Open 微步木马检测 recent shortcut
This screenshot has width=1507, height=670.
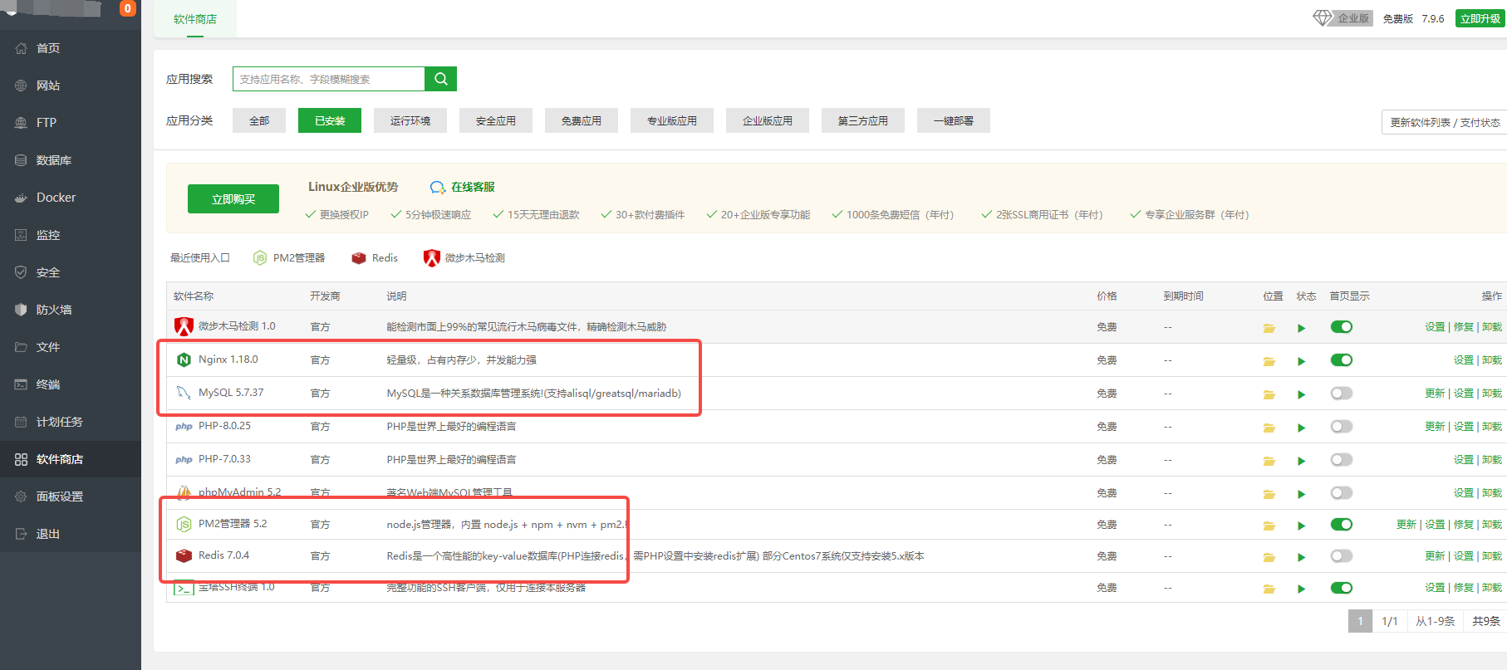coord(464,258)
